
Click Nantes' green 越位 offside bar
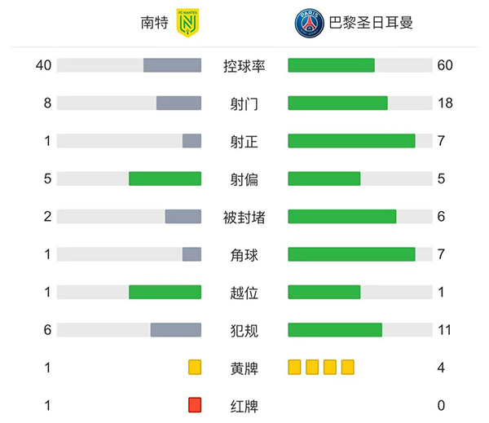(x=165, y=292)
